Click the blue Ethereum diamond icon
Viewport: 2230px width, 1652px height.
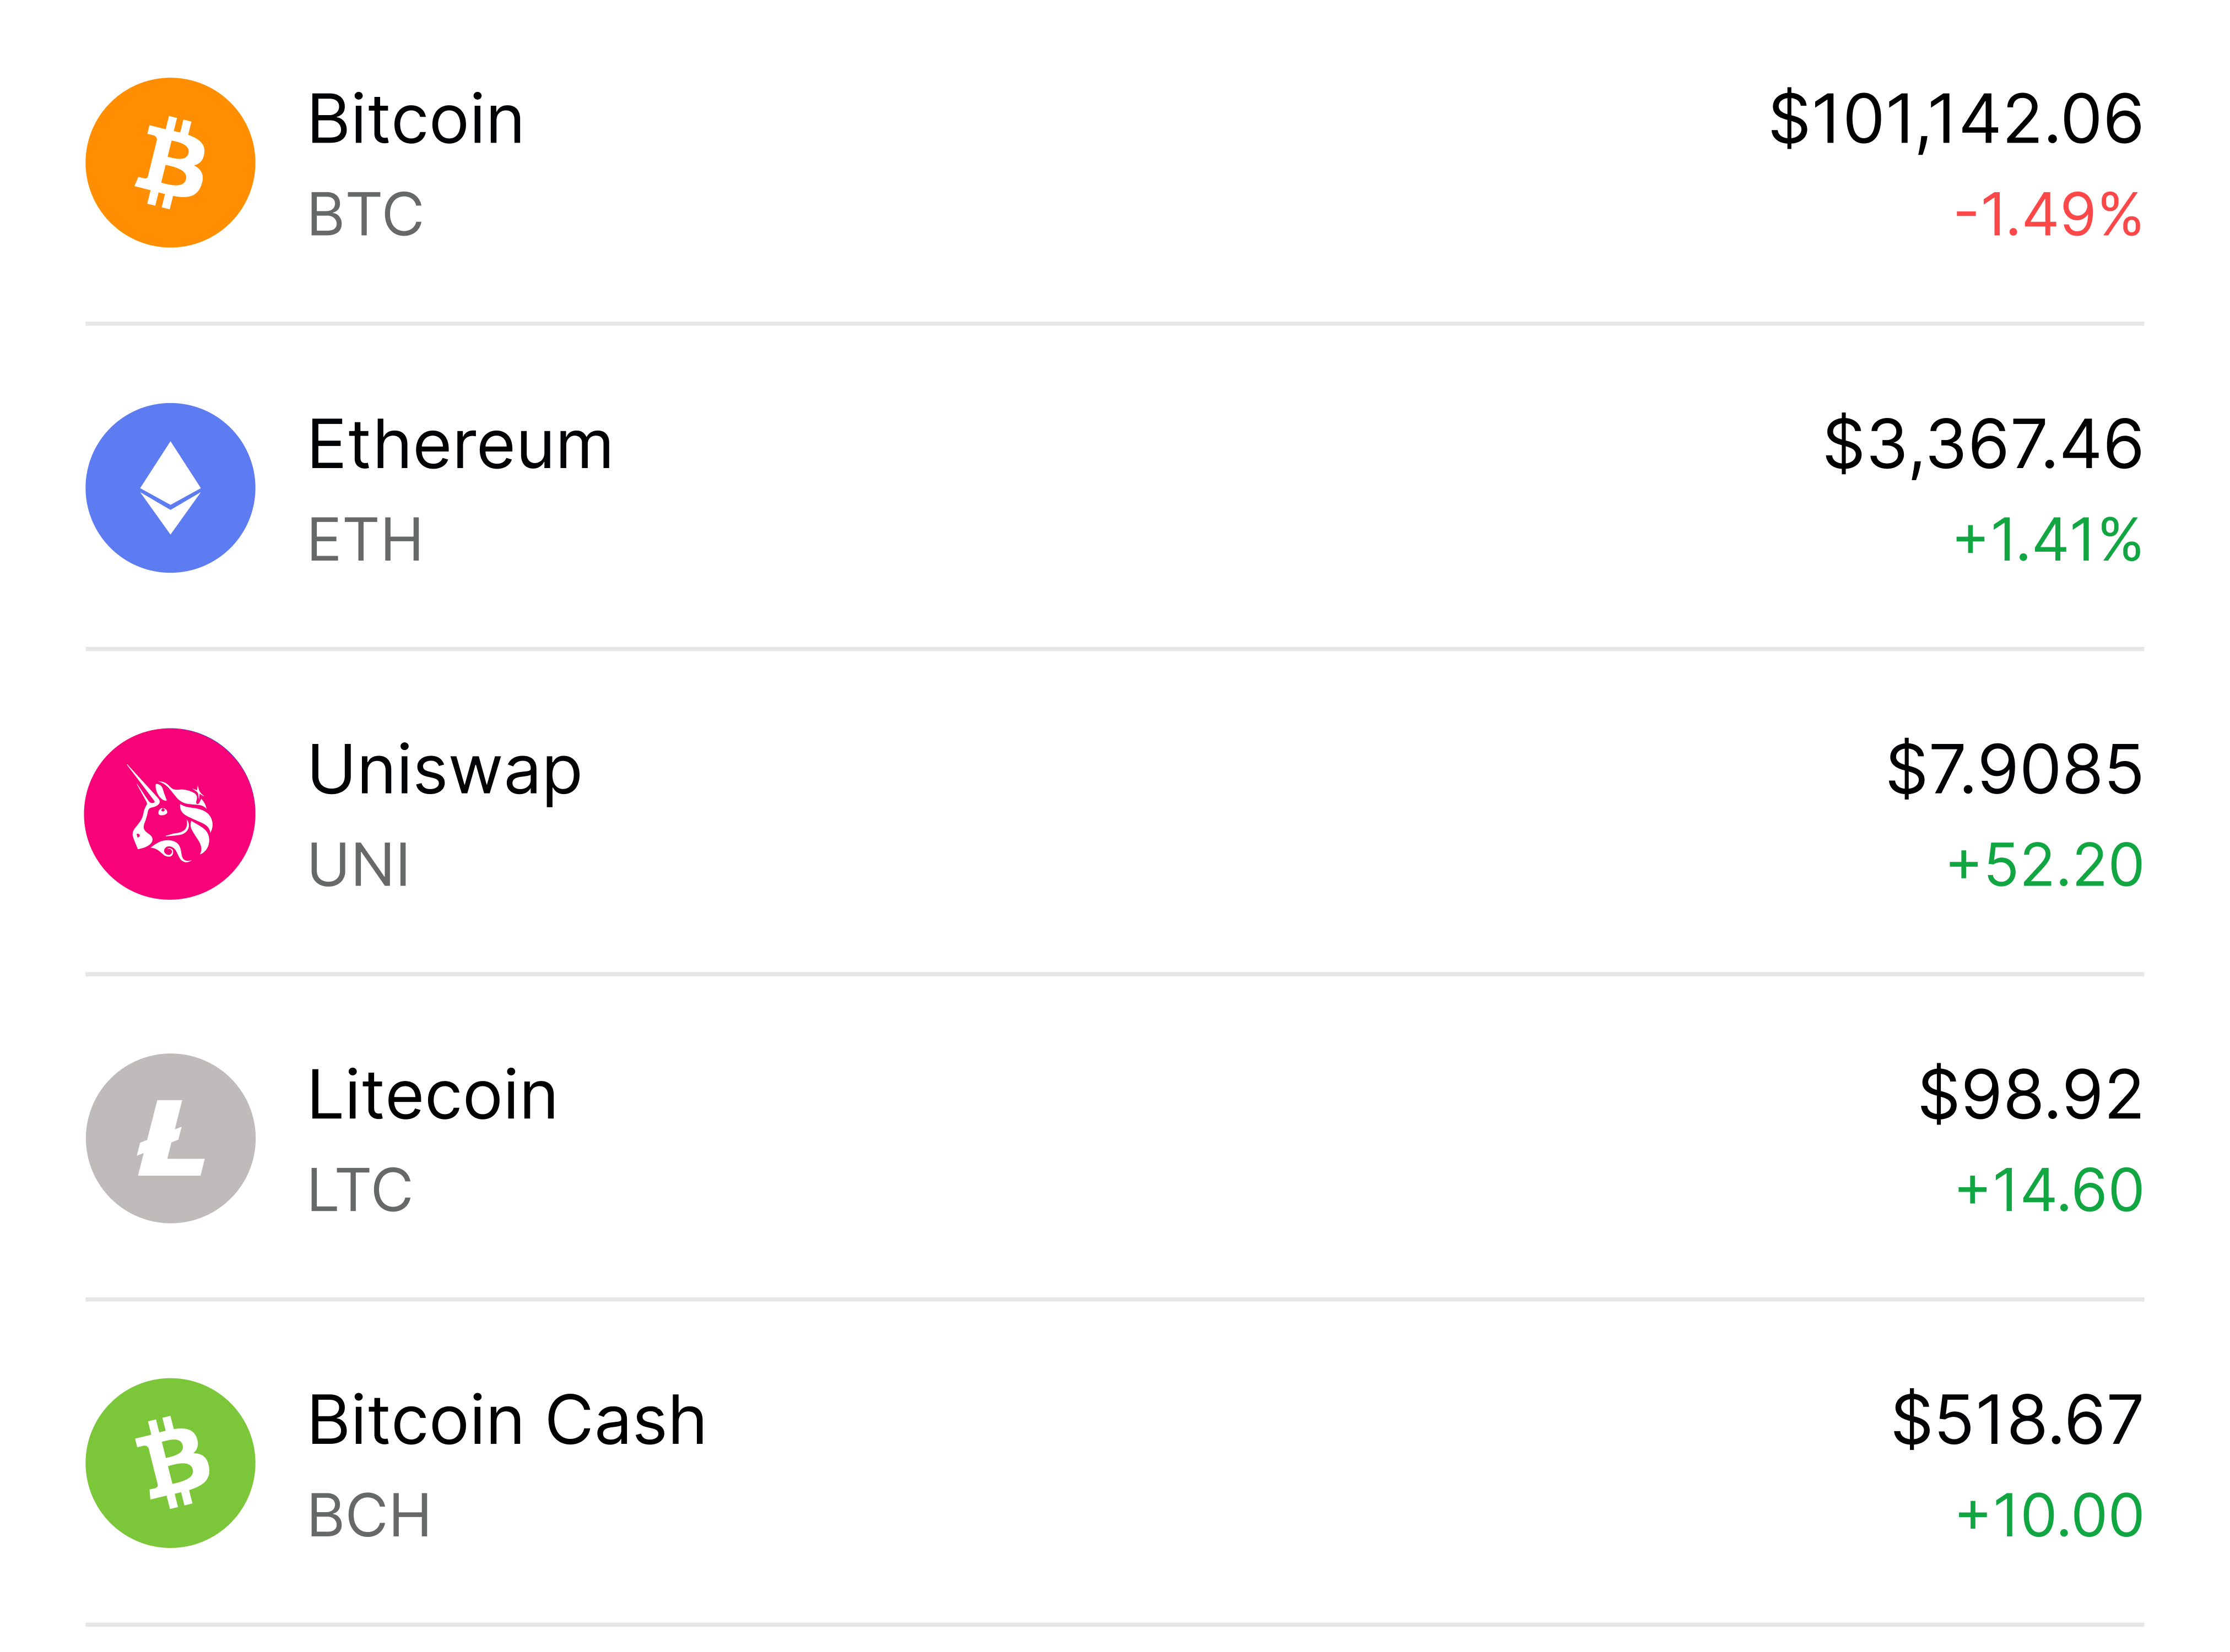click(x=170, y=488)
